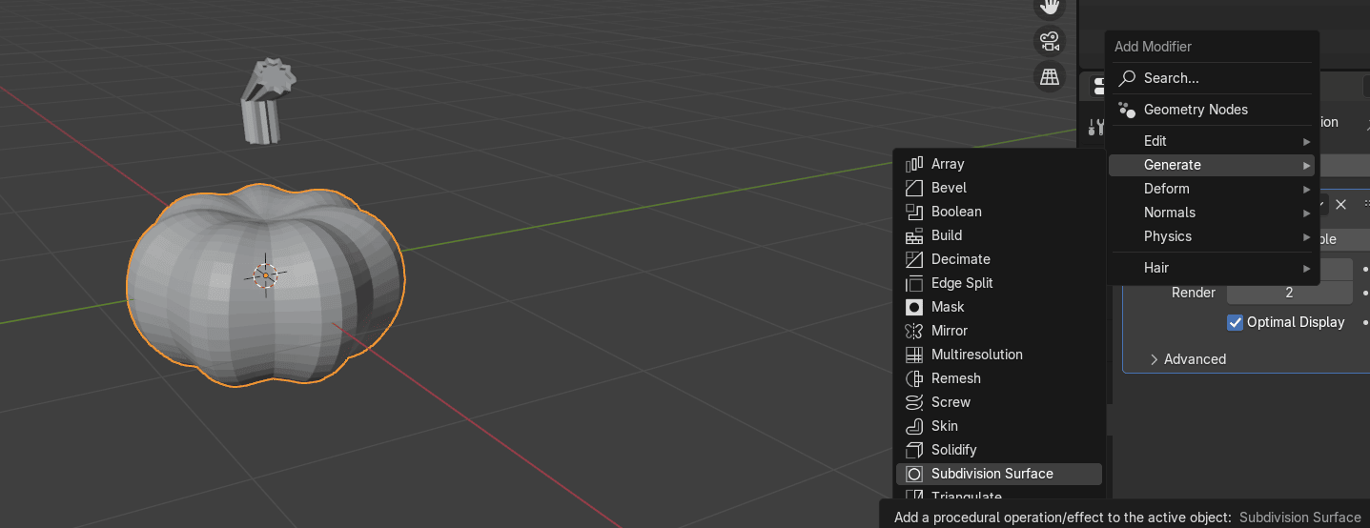Click the pan view hand icon
1370x528 pixels.
tap(1049, 8)
